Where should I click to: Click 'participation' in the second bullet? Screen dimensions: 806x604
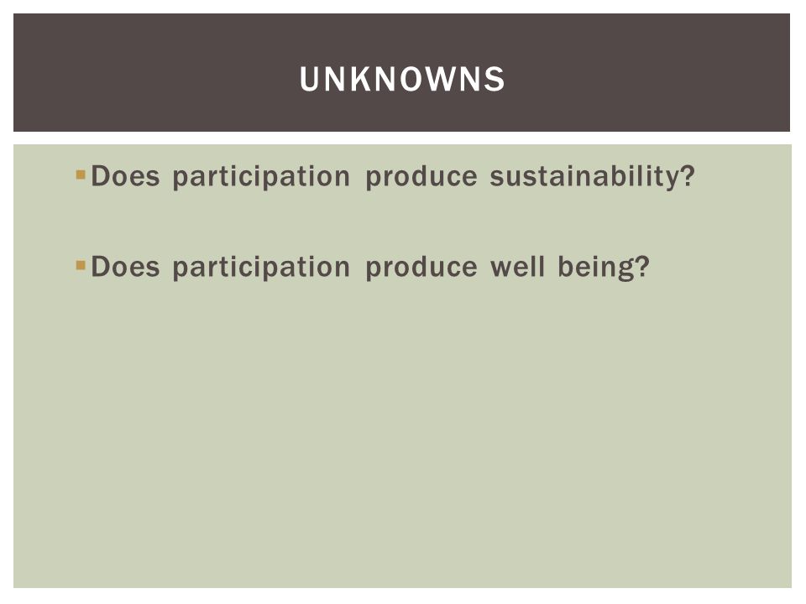[x=261, y=268]
